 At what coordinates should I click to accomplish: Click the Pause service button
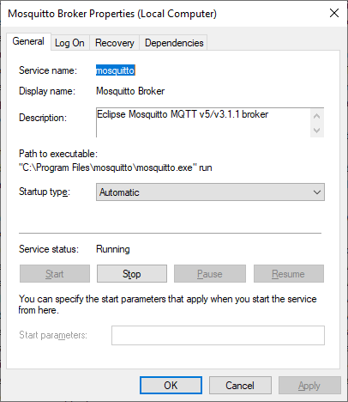[x=210, y=274]
